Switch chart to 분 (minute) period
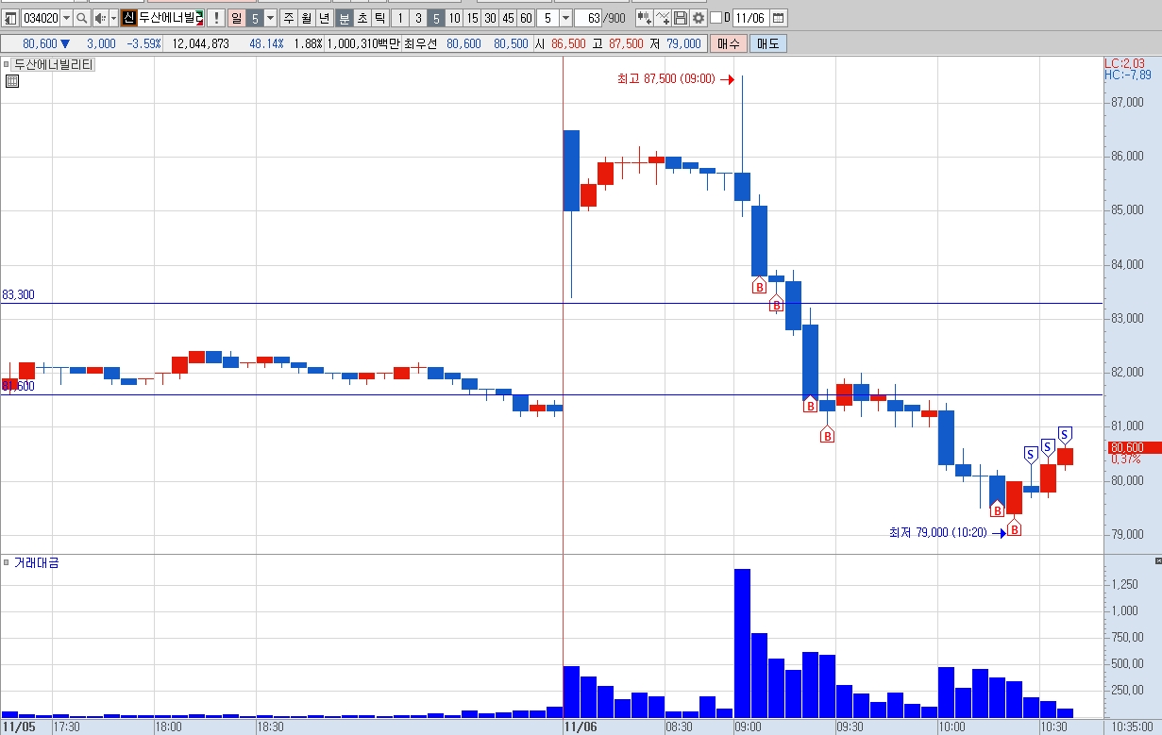 click(345, 18)
